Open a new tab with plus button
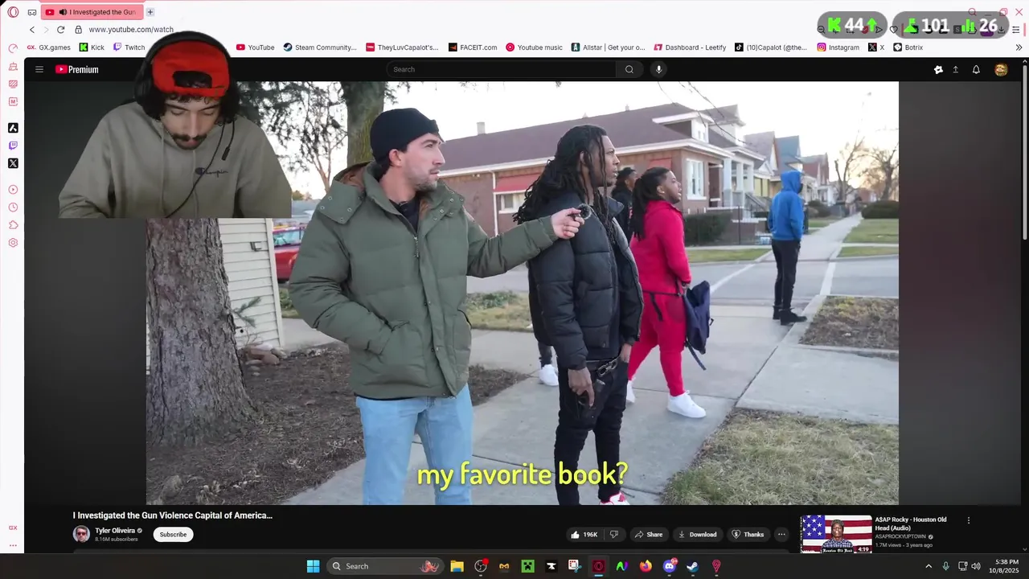The height and width of the screenshot is (579, 1029). pyautogui.click(x=150, y=12)
